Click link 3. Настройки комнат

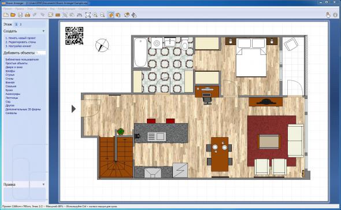click(x=18, y=46)
